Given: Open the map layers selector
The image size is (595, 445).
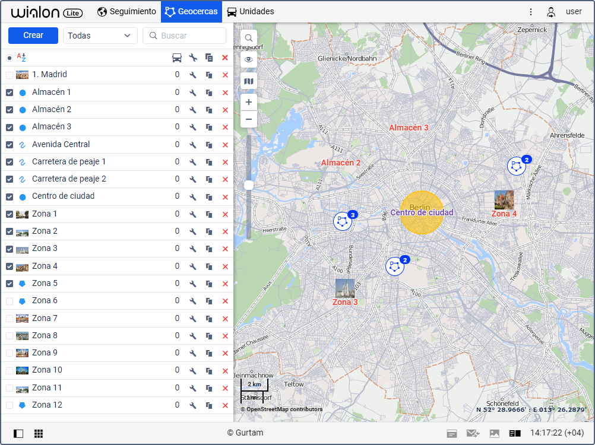Looking at the screenshot, I should click(x=249, y=81).
